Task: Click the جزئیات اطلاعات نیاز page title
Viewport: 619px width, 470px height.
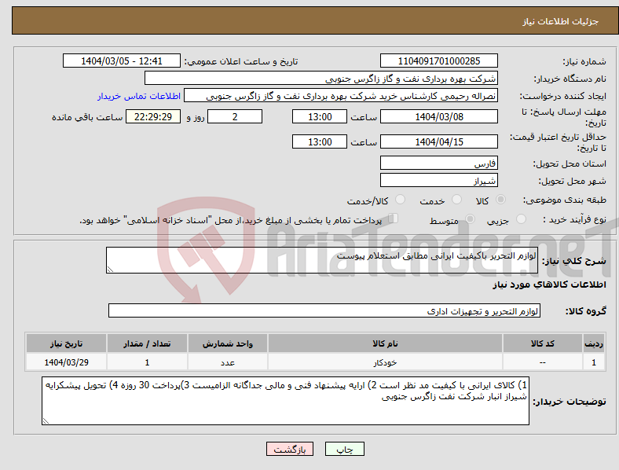Action: click(x=561, y=21)
